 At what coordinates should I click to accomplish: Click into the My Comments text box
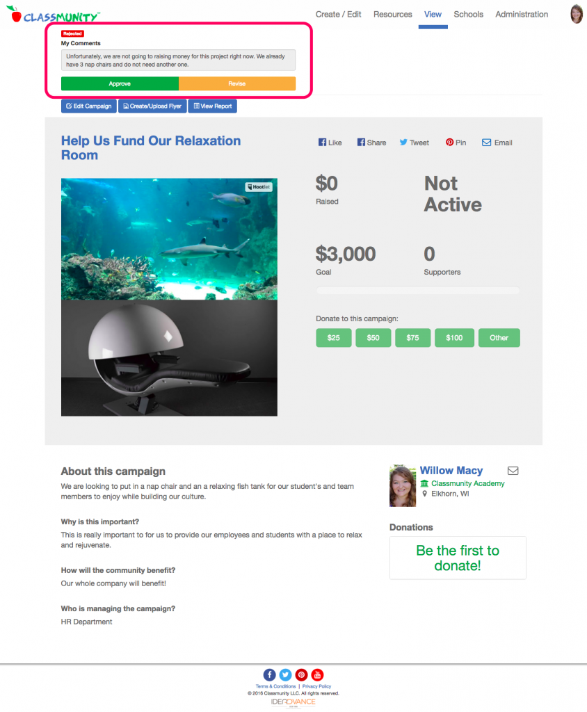[179, 60]
